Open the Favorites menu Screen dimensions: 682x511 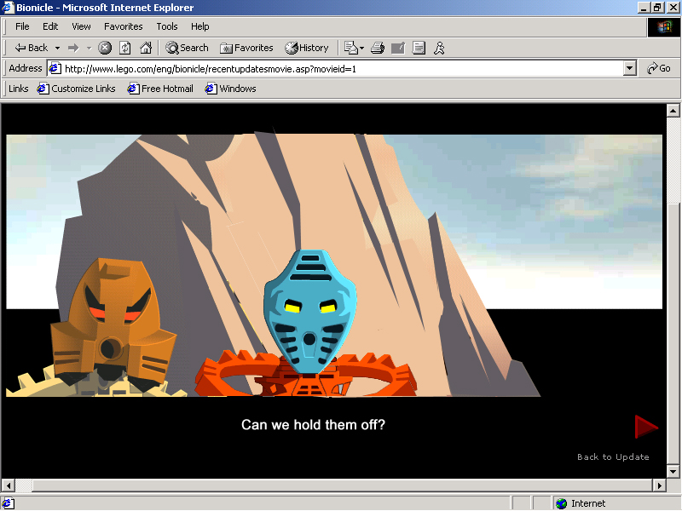point(123,26)
